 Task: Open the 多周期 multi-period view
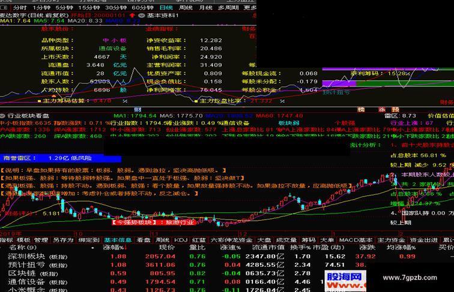pyautogui.click(x=228, y=8)
